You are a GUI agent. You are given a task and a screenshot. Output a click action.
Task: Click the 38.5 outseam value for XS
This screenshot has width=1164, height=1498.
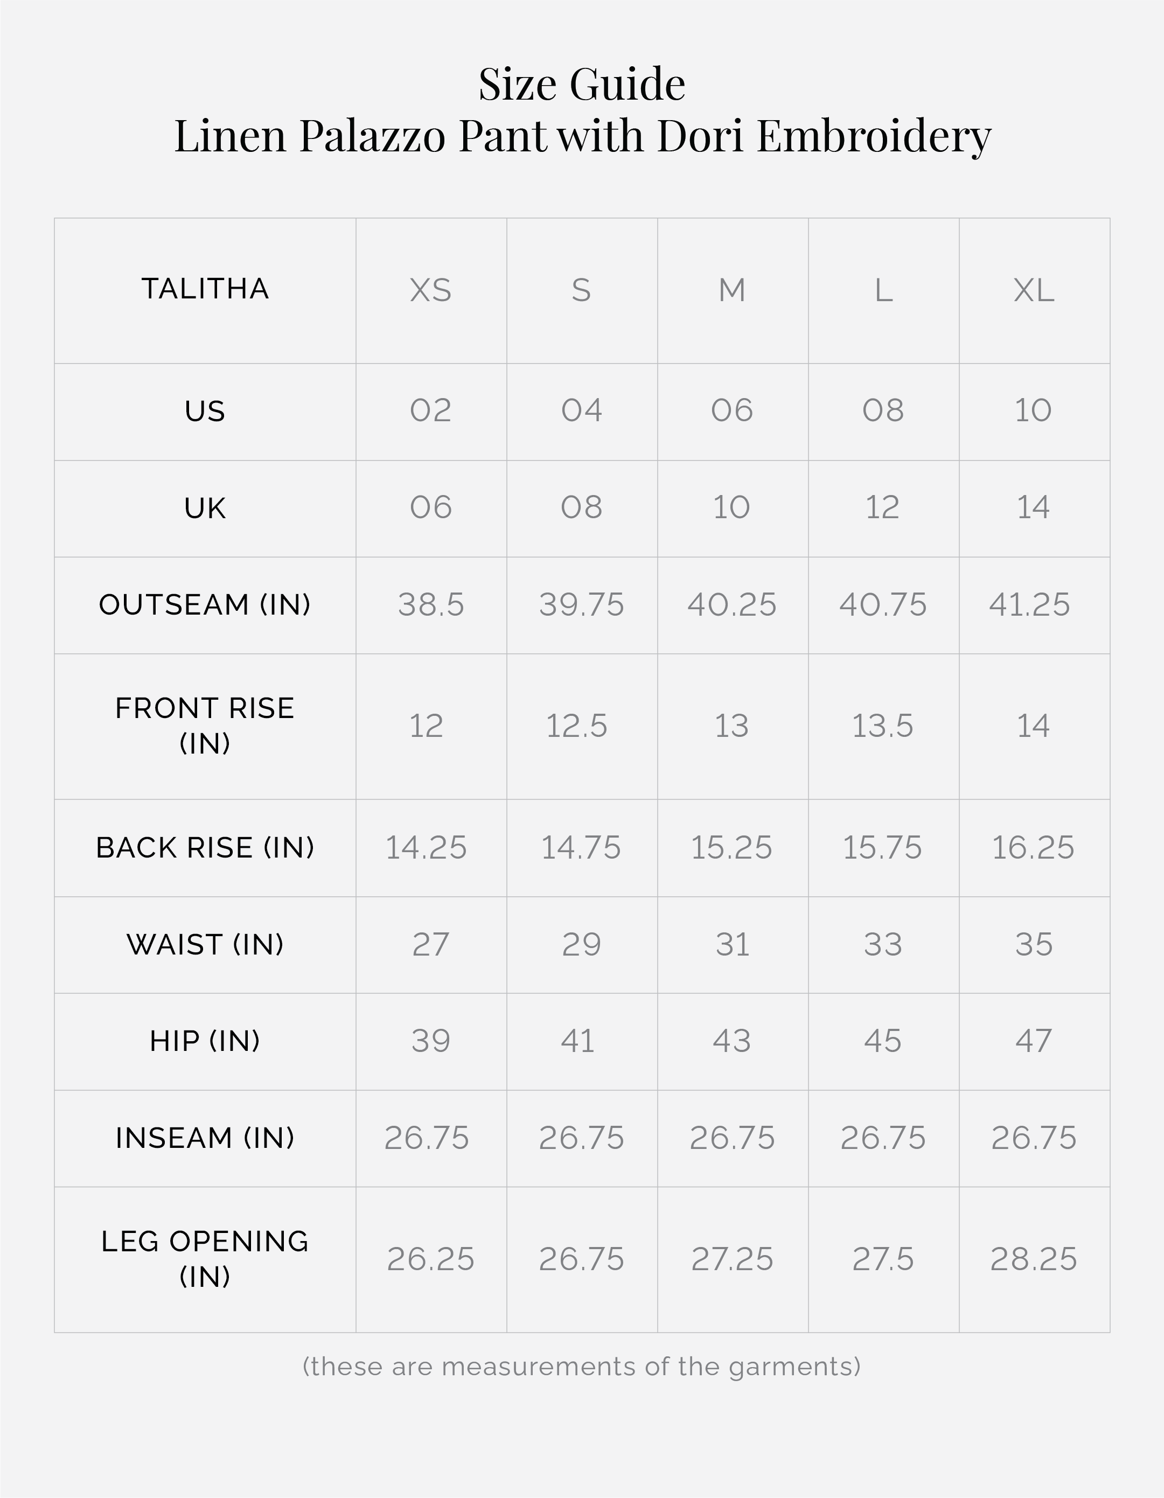[431, 605]
